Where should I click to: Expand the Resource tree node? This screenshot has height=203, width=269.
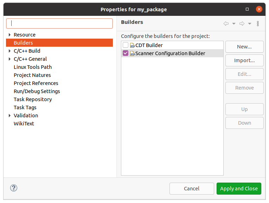point(10,35)
